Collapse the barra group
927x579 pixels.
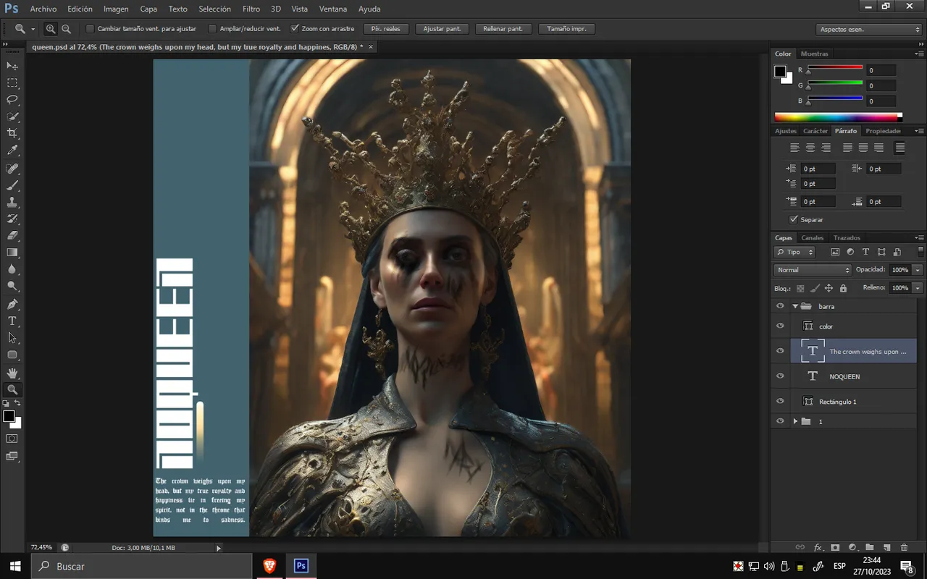pyautogui.click(x=795, y=306)
